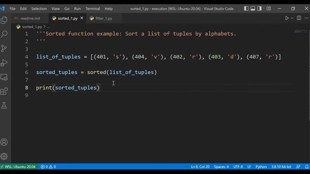This screenshot has width=310, height=174.
Task: Open the Extensions view icon
Action: tap(4, 91)
